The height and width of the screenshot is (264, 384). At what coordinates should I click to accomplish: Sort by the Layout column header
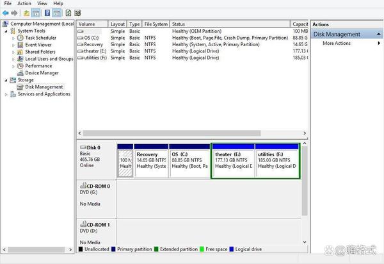[x=117, y=24]
